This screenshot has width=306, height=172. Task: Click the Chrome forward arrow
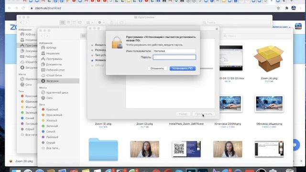click(x=16, y=8)
